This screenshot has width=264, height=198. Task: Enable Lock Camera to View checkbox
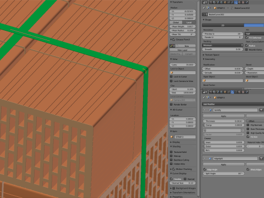[x=171, y=81]
